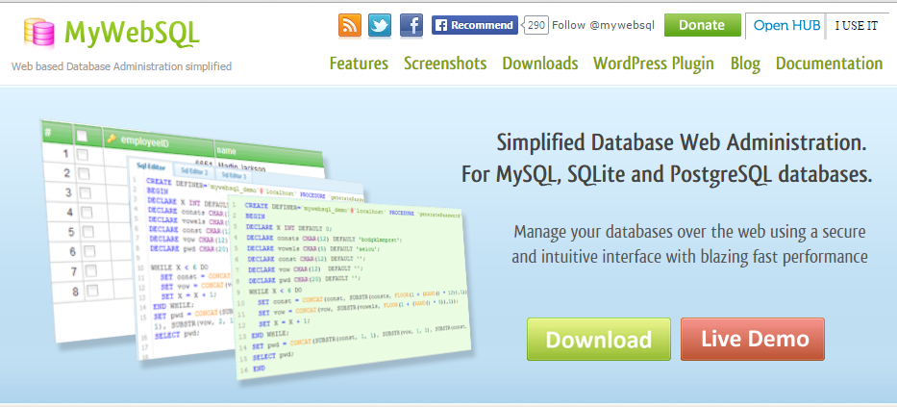Click the name column header
This screenshot has width=897, height=407.
pyautogui.click(x=269, y=152)
